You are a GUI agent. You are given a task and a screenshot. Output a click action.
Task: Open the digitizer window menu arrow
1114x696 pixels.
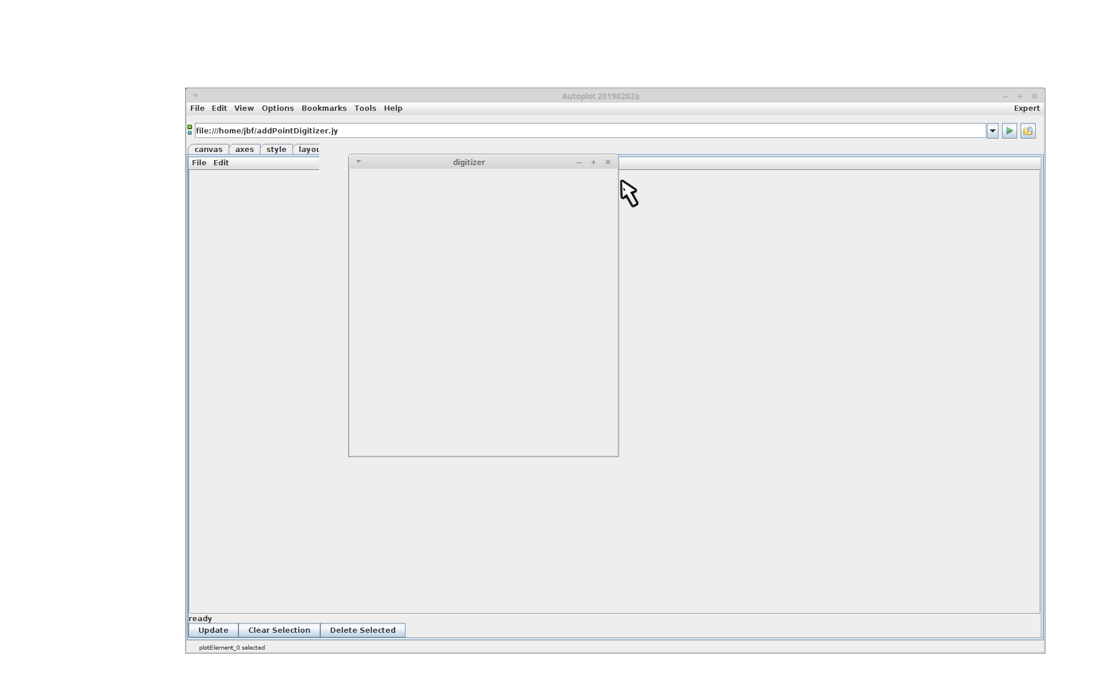pyautogui.click(x=359, y=162)
